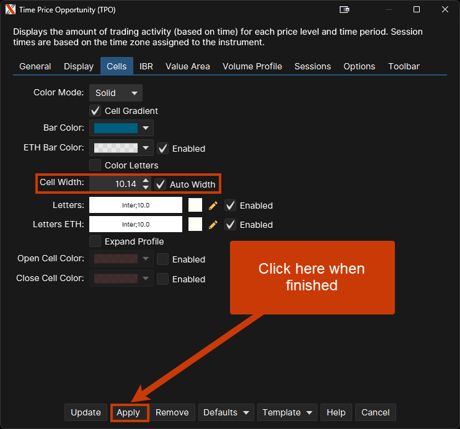
Task: Increase Cell Width with up arrow
Action: coord(146,181)
